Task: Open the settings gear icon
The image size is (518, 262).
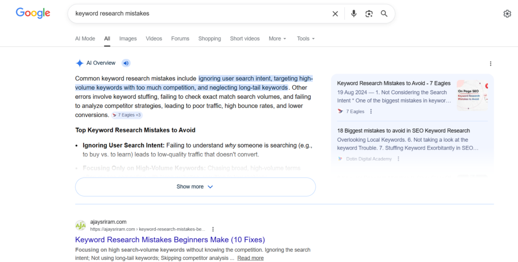Action: click(x=507, y=14)
